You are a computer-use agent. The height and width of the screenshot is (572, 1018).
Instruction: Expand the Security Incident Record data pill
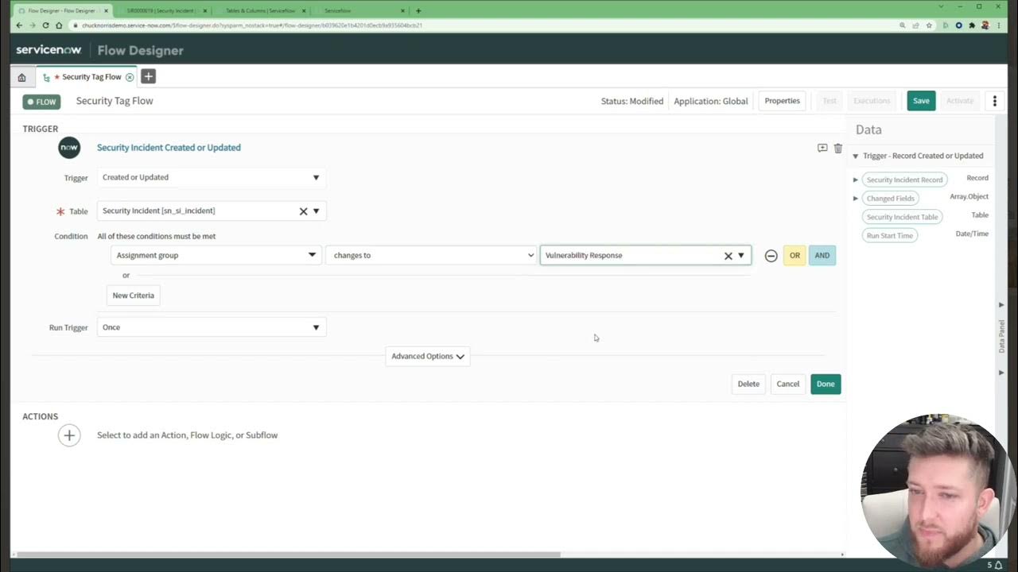pyautogui.click(x=856, y=180)
